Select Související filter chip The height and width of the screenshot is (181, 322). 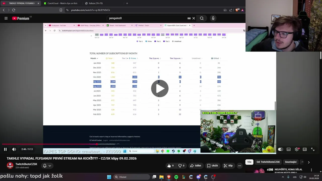(x=291, y=162)
